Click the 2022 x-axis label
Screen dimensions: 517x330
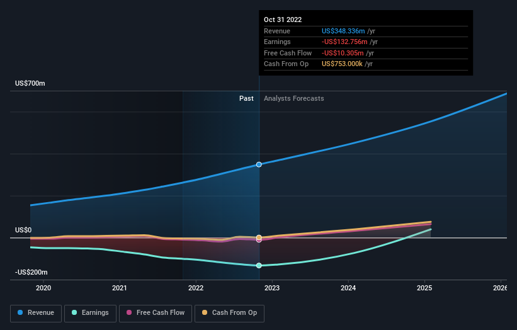pos(196,288)
